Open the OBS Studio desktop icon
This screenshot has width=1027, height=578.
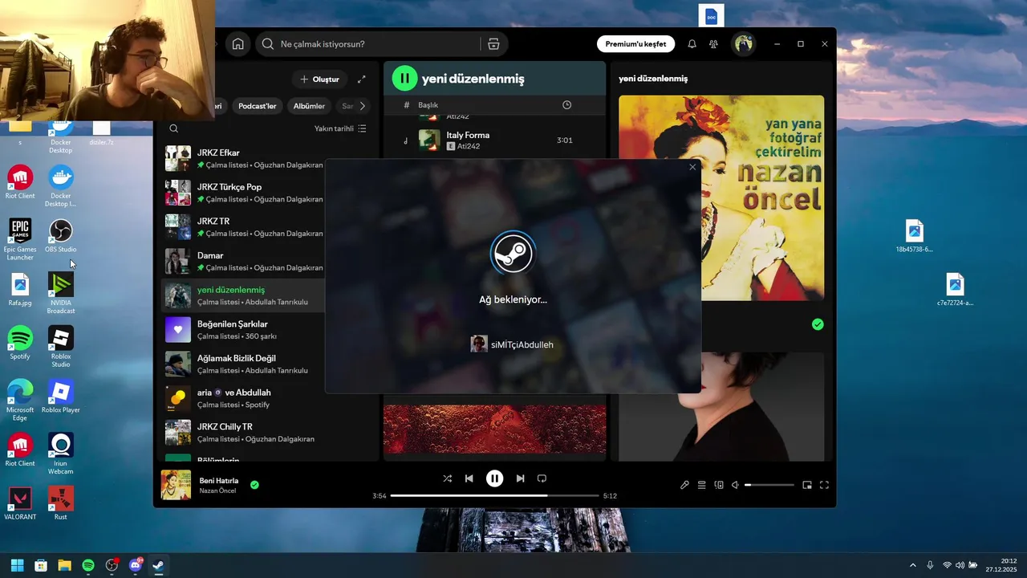pos(61,236)
